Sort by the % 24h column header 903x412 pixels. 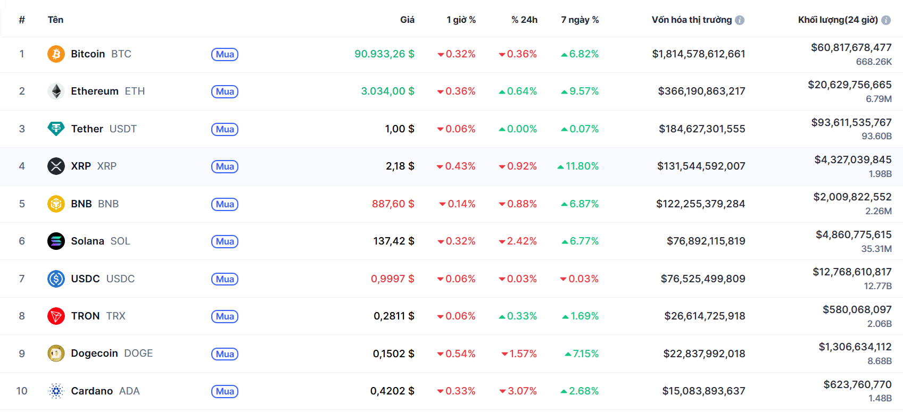pos(524,20)
